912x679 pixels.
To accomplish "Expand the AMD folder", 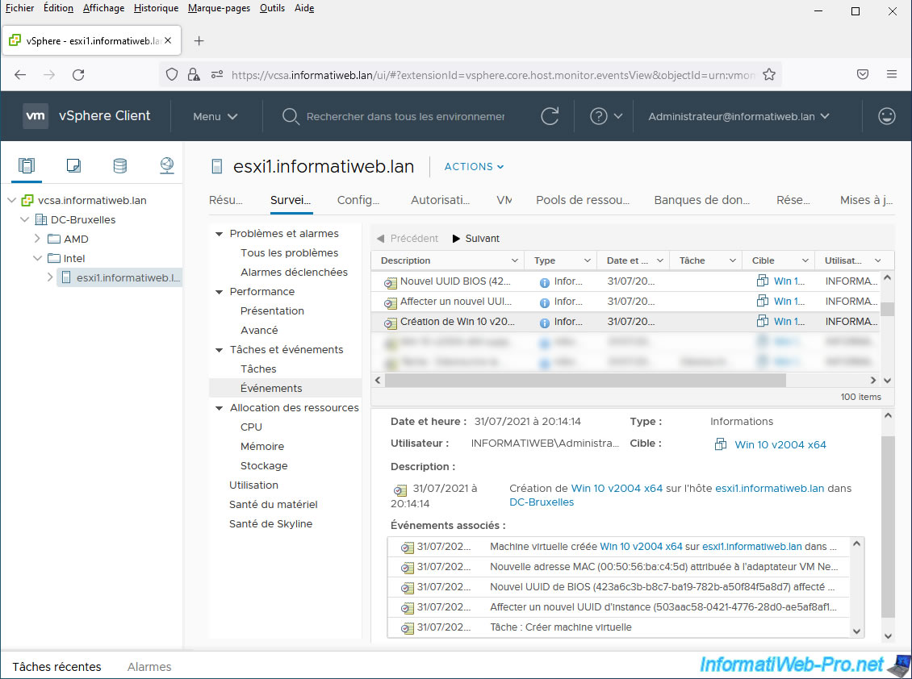I will tap(37, 239).
